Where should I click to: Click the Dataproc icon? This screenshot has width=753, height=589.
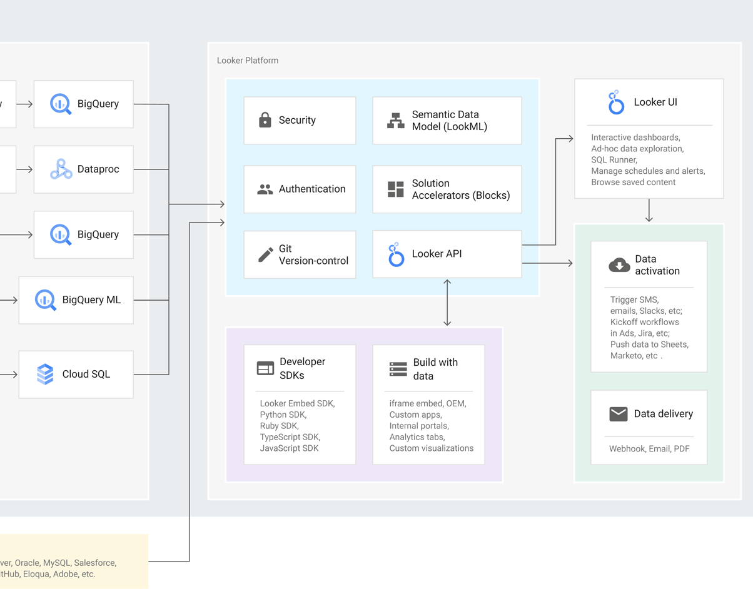61,169
